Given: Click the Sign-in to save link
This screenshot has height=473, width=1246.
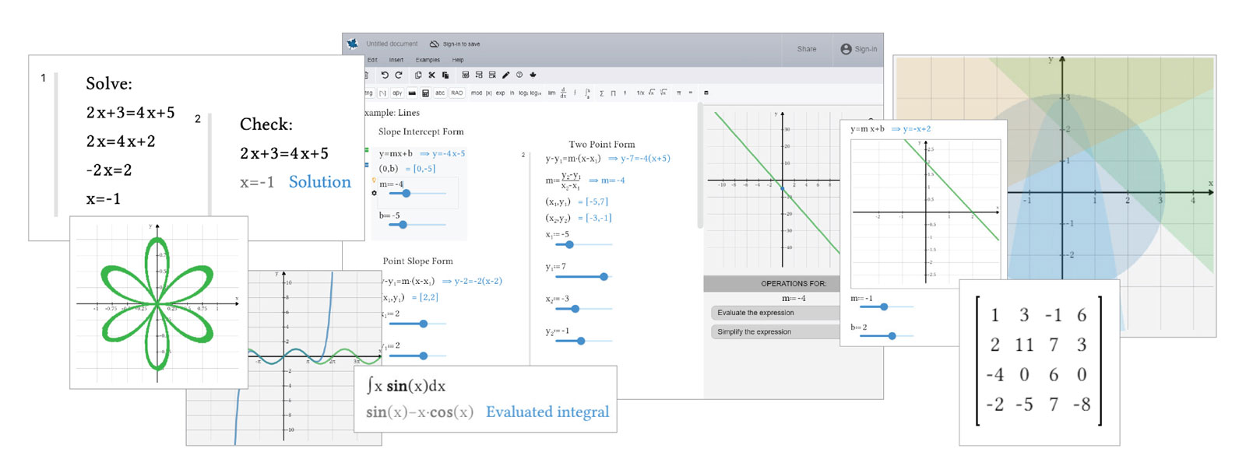Looking at the screenshot, I should click(x=461, y=44).
